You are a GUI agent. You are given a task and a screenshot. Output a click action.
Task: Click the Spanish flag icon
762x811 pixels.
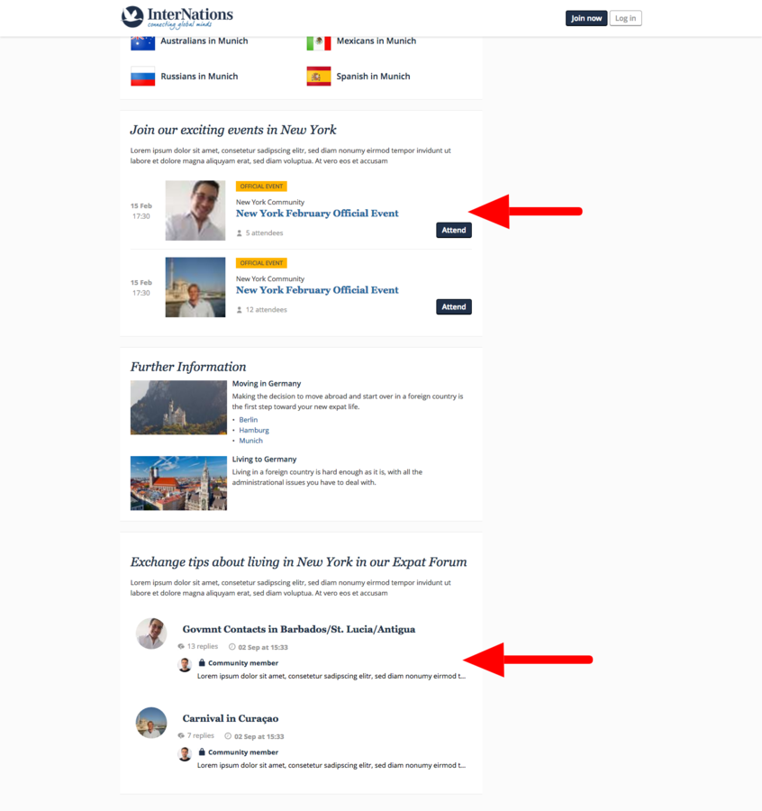tap(319, 76)
